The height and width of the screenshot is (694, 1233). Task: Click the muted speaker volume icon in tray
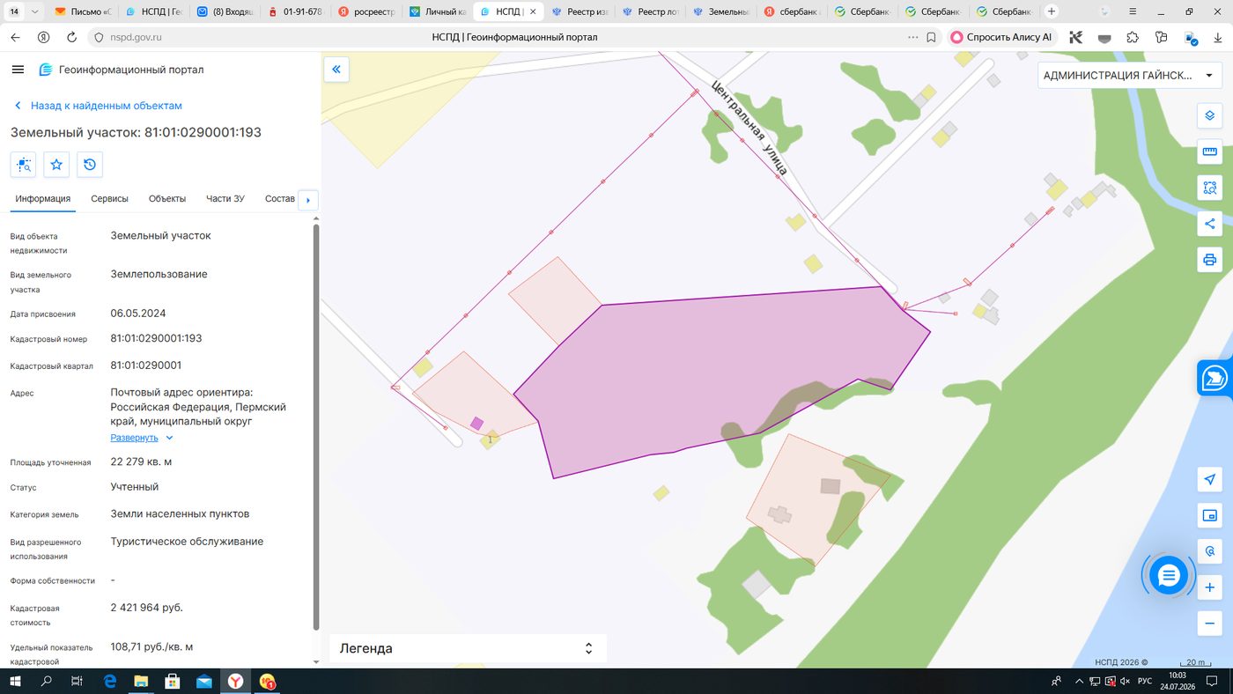(x=1125, y=682)
